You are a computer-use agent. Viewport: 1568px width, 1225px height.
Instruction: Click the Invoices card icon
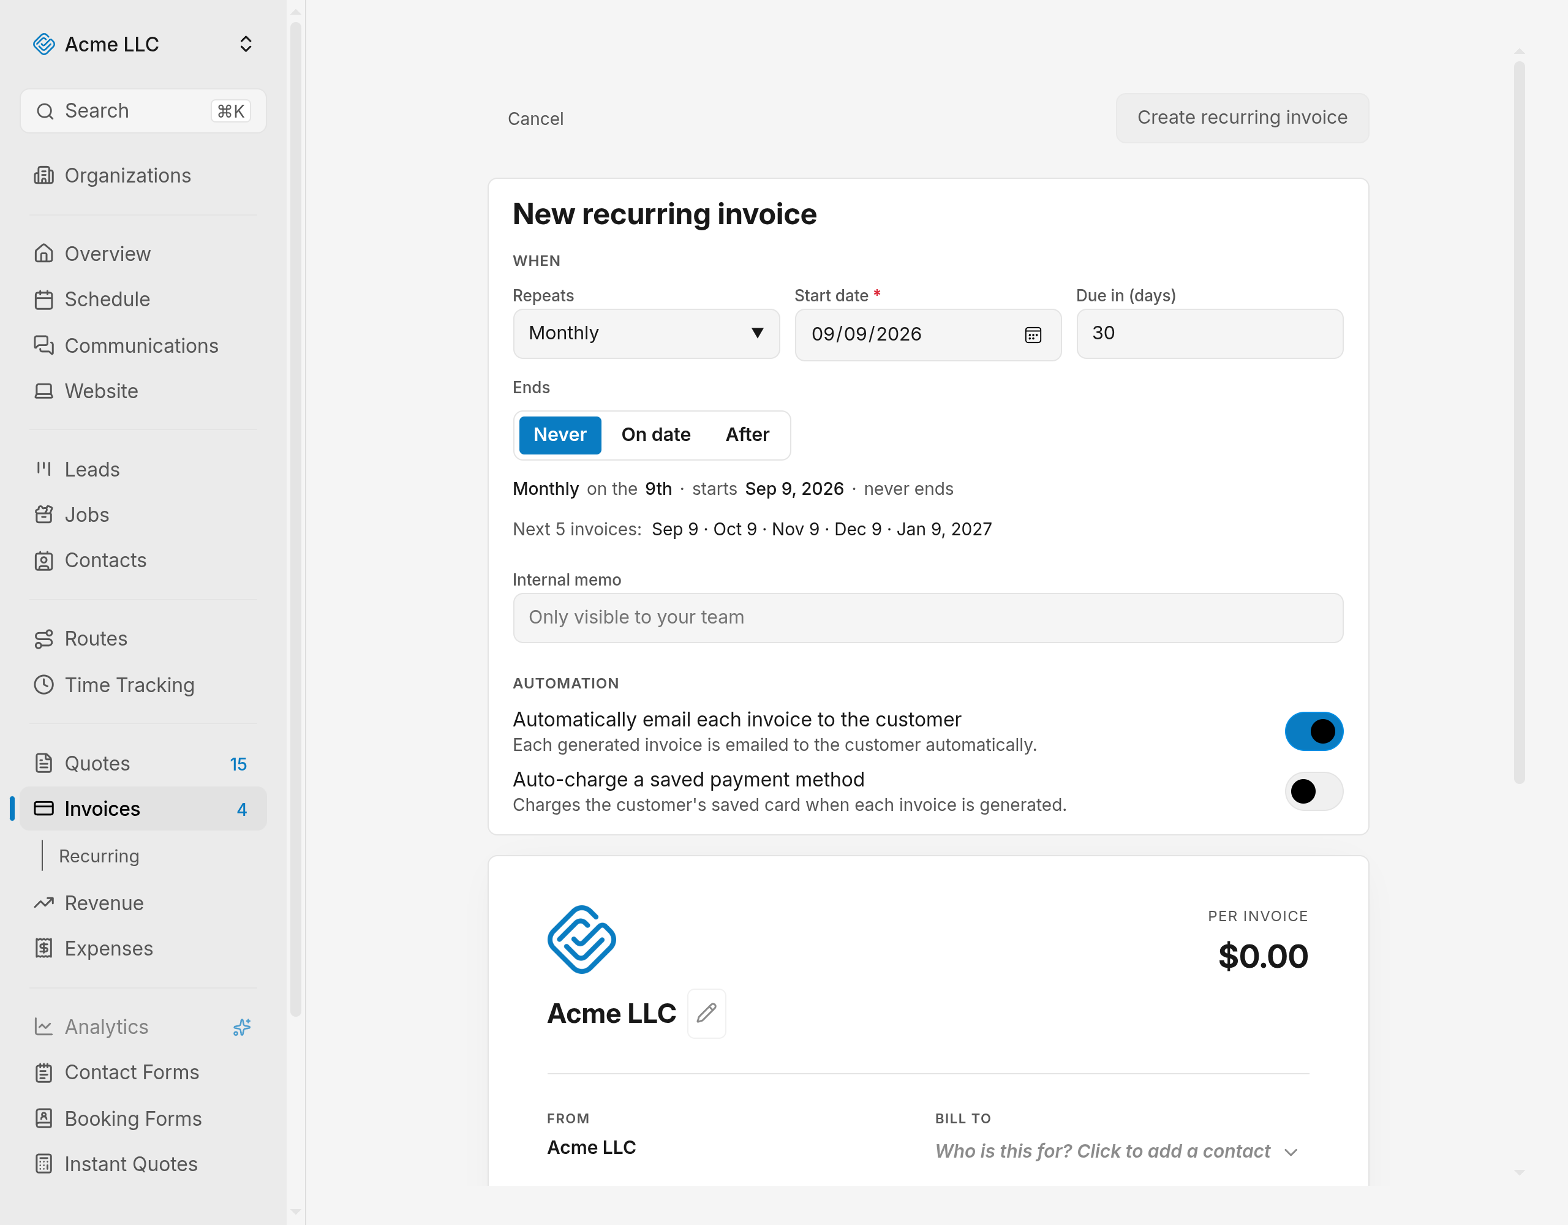tap(44, 809)
